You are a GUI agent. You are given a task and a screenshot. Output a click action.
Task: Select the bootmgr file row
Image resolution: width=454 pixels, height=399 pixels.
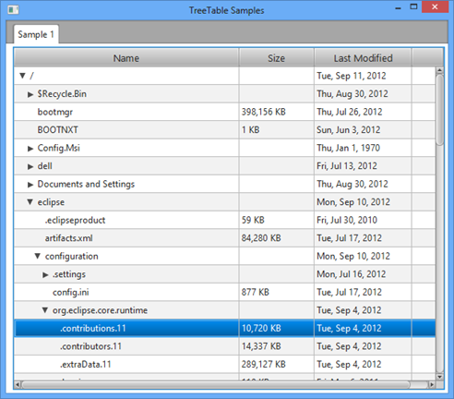coord(224,112)
